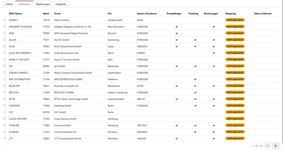Click the Tracking checkmark for ALLDIS
This screenshot has height=151, width=283.
click(x=195, y=40)
